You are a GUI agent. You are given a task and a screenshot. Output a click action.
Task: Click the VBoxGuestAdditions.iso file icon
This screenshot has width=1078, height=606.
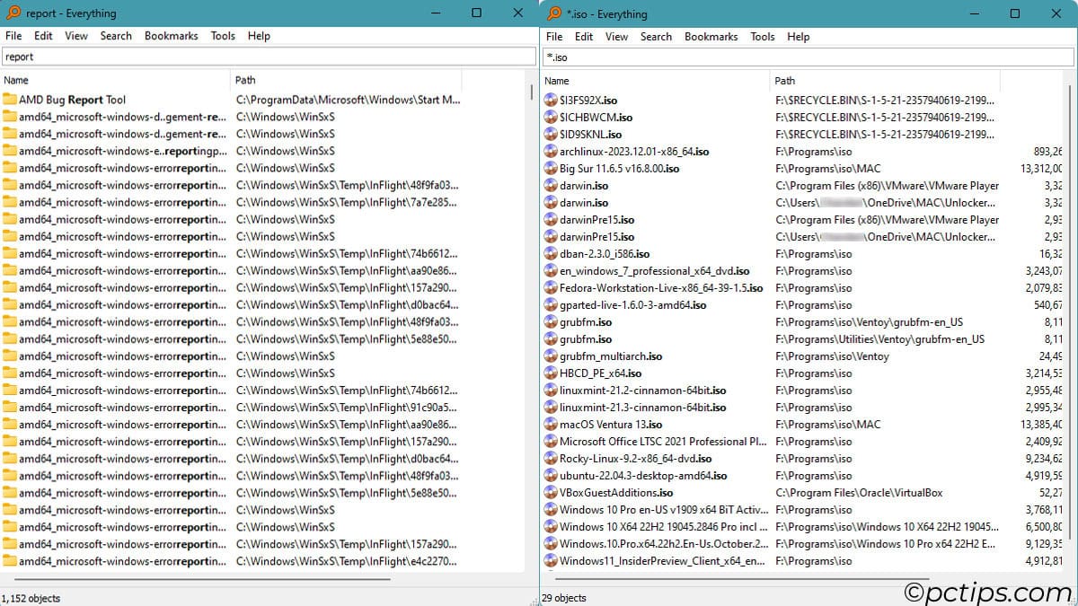550,492
